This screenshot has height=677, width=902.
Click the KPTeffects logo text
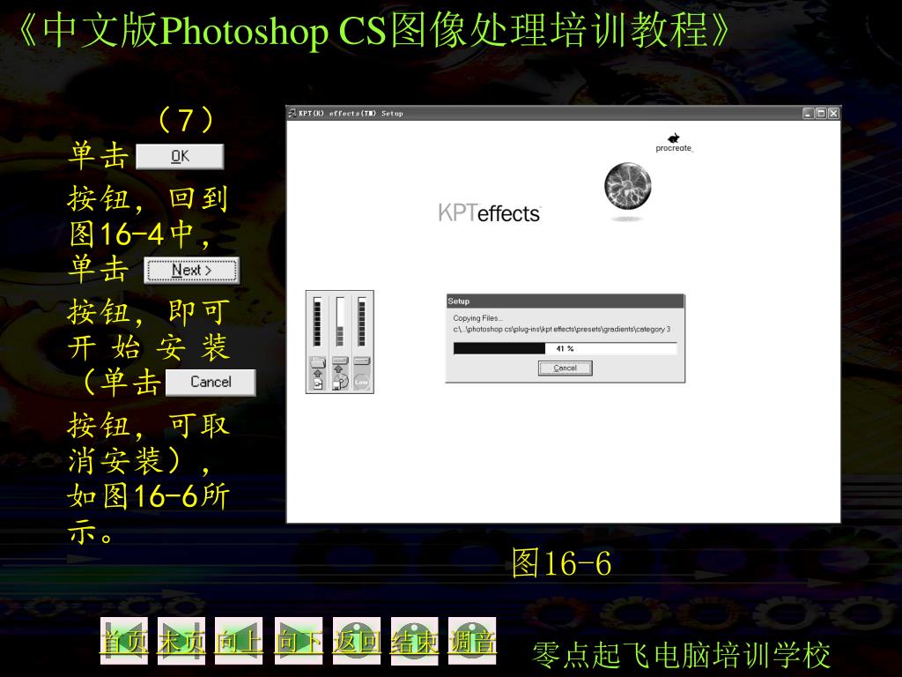[489, 213]
